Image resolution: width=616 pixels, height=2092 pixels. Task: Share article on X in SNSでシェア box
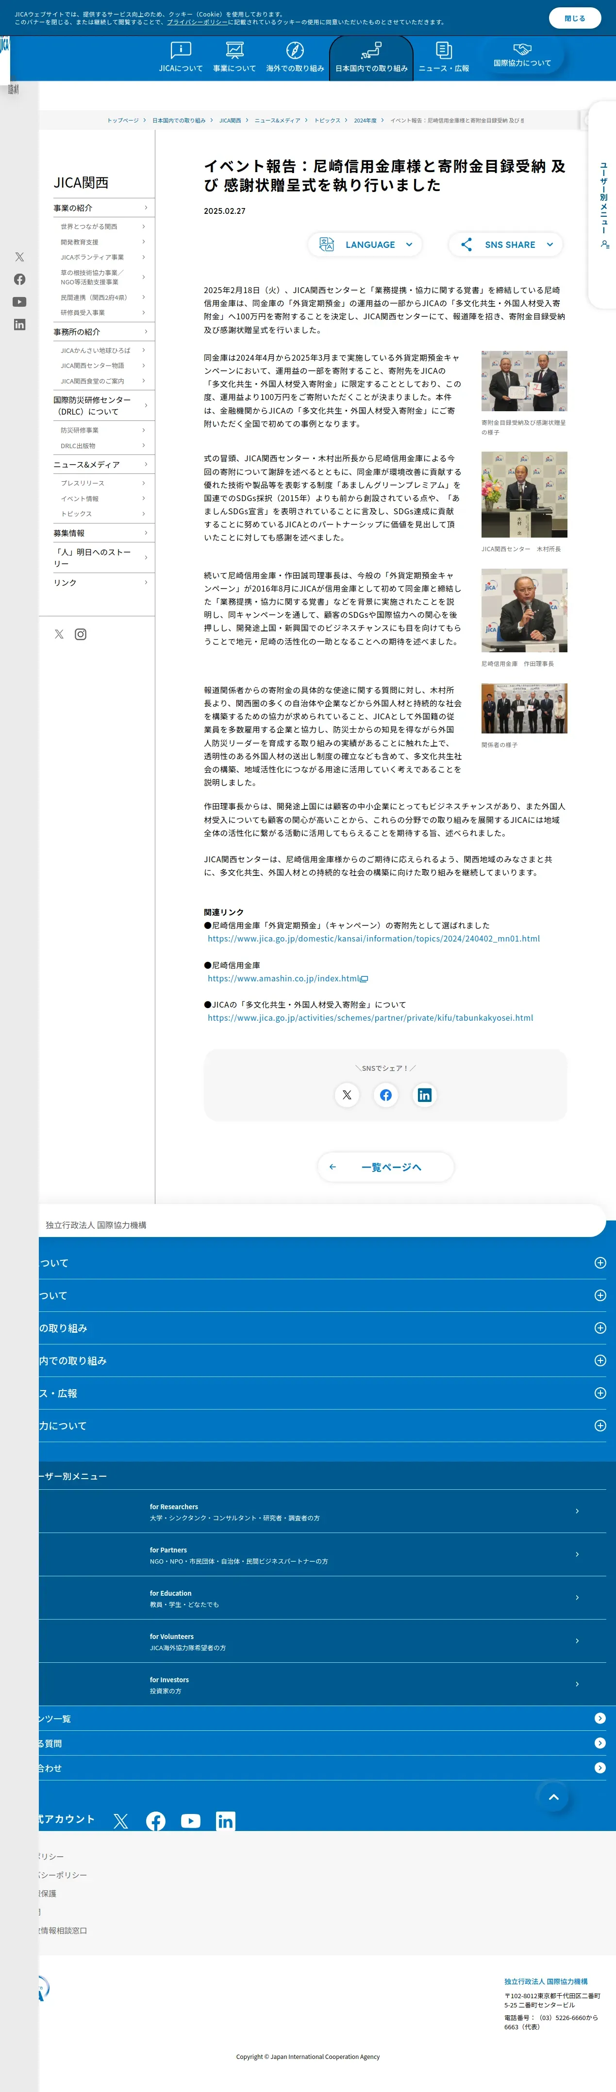click(x=347, y=1095)
